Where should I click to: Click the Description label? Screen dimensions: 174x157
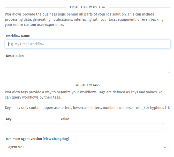click(15, 56)
